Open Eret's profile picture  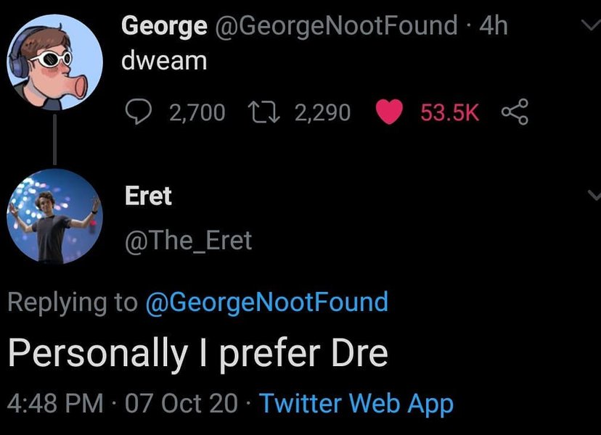[x=55, y=216]
